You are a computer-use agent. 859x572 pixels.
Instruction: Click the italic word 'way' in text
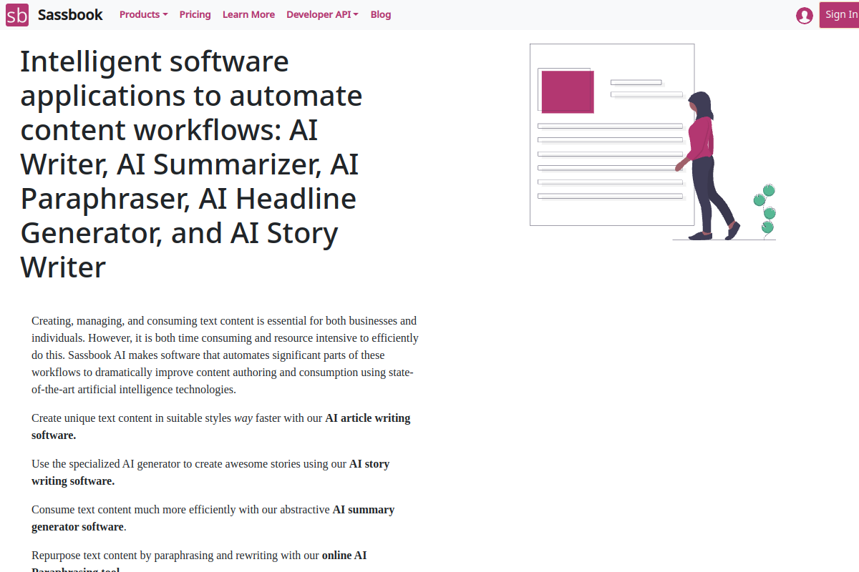(x=243, y=418)
